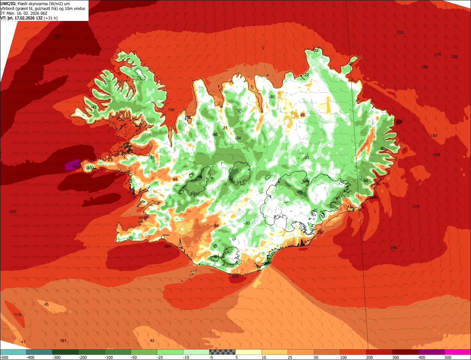Viewport: 471px width, 360px height.
Task: Click the map value 64 in the west
Action: tap(175, 179)
